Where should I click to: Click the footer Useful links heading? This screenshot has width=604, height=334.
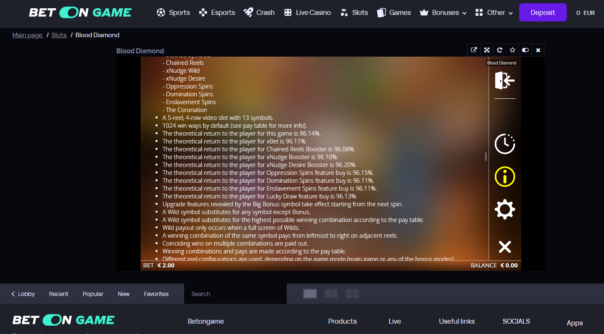click(x=457, y=321)
